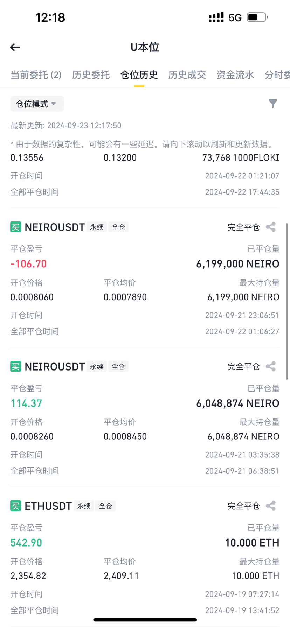Viewport: 290px width, 627px height.
Task: Tap the battery icon in status bar
Action: point(257,17)
